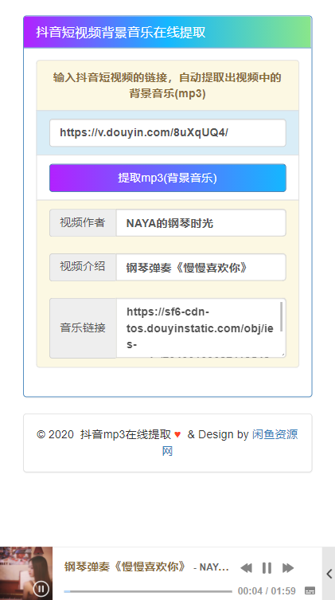Click the scrollbar in the 音乐链接 textarea
Screen dimensions: 335x600
[282, 317]
